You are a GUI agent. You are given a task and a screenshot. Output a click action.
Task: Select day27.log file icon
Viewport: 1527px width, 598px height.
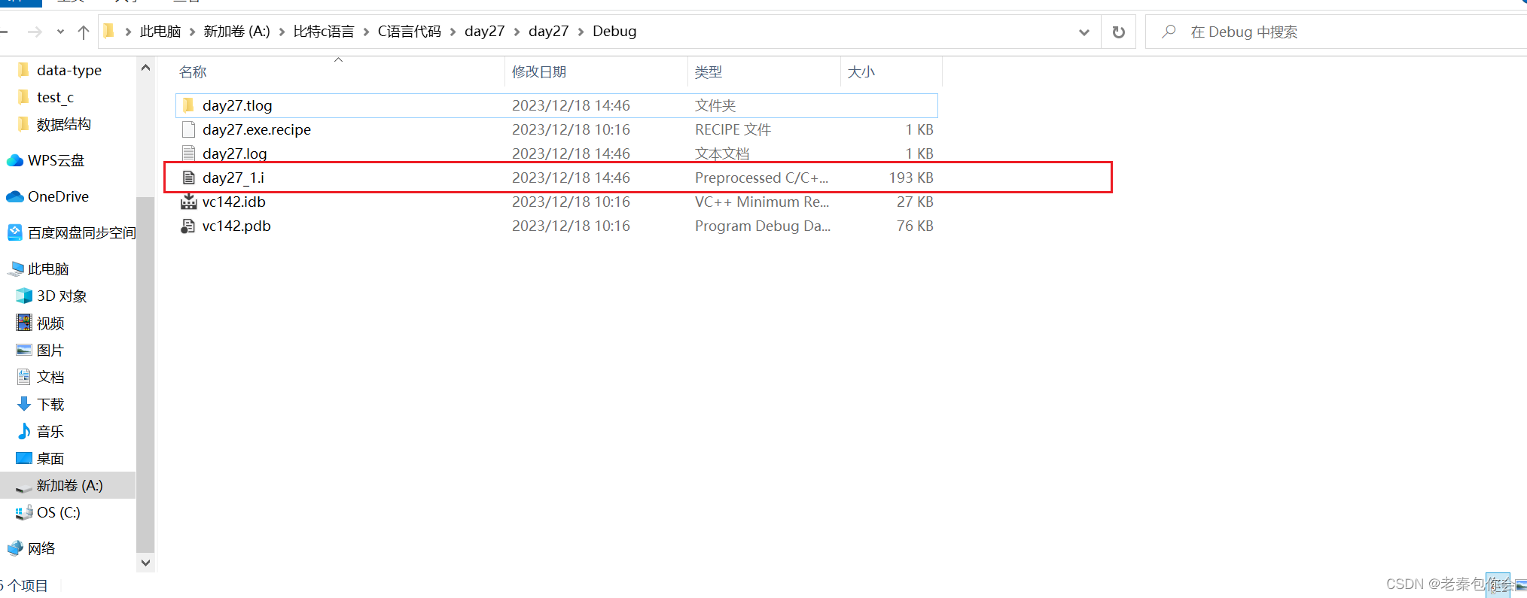point(188,153)
